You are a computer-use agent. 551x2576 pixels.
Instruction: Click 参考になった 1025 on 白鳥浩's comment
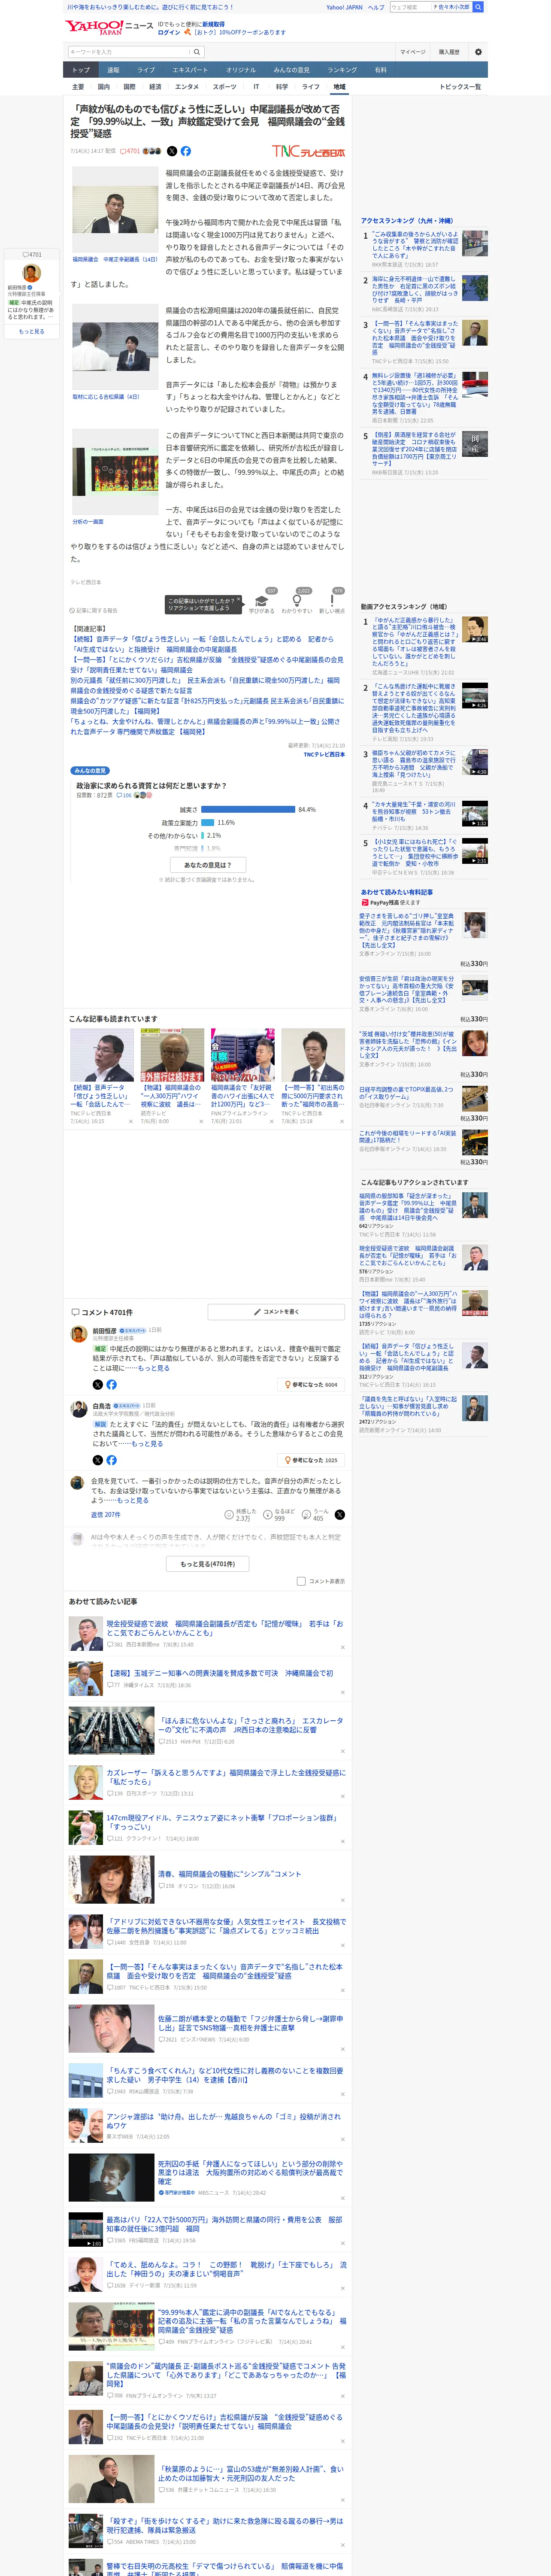(x=312, y=1460)
